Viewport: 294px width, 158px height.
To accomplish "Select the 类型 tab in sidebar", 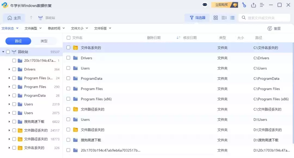I will (44, 41).
